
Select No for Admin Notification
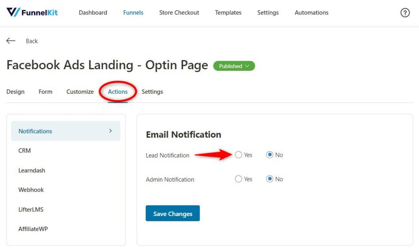(x=270, y=179)
